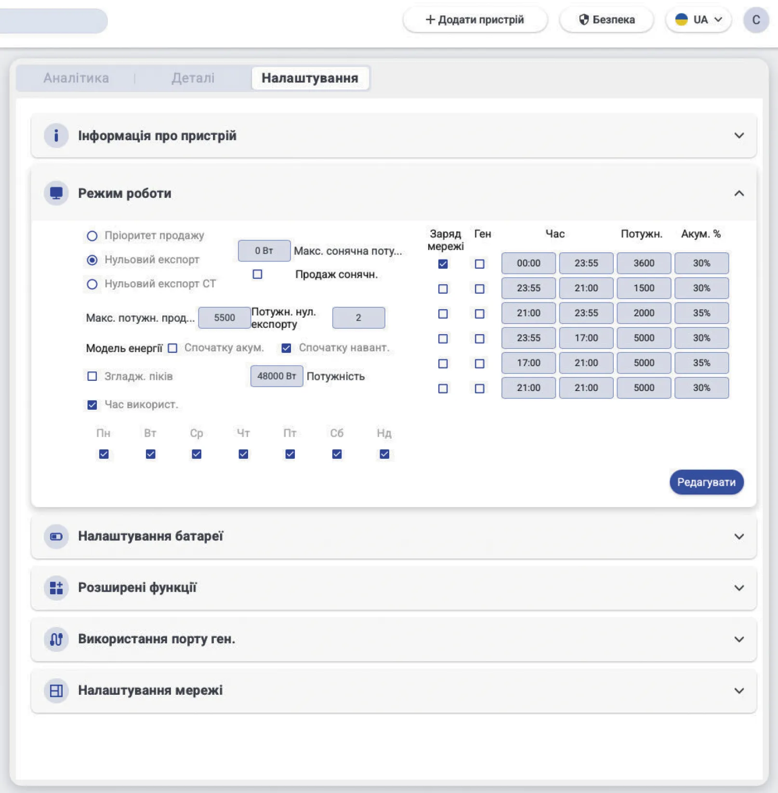Viewport: 778px width, 793px height.
Task: Collapse the Режим роботи section
Action: click(739, 194)
